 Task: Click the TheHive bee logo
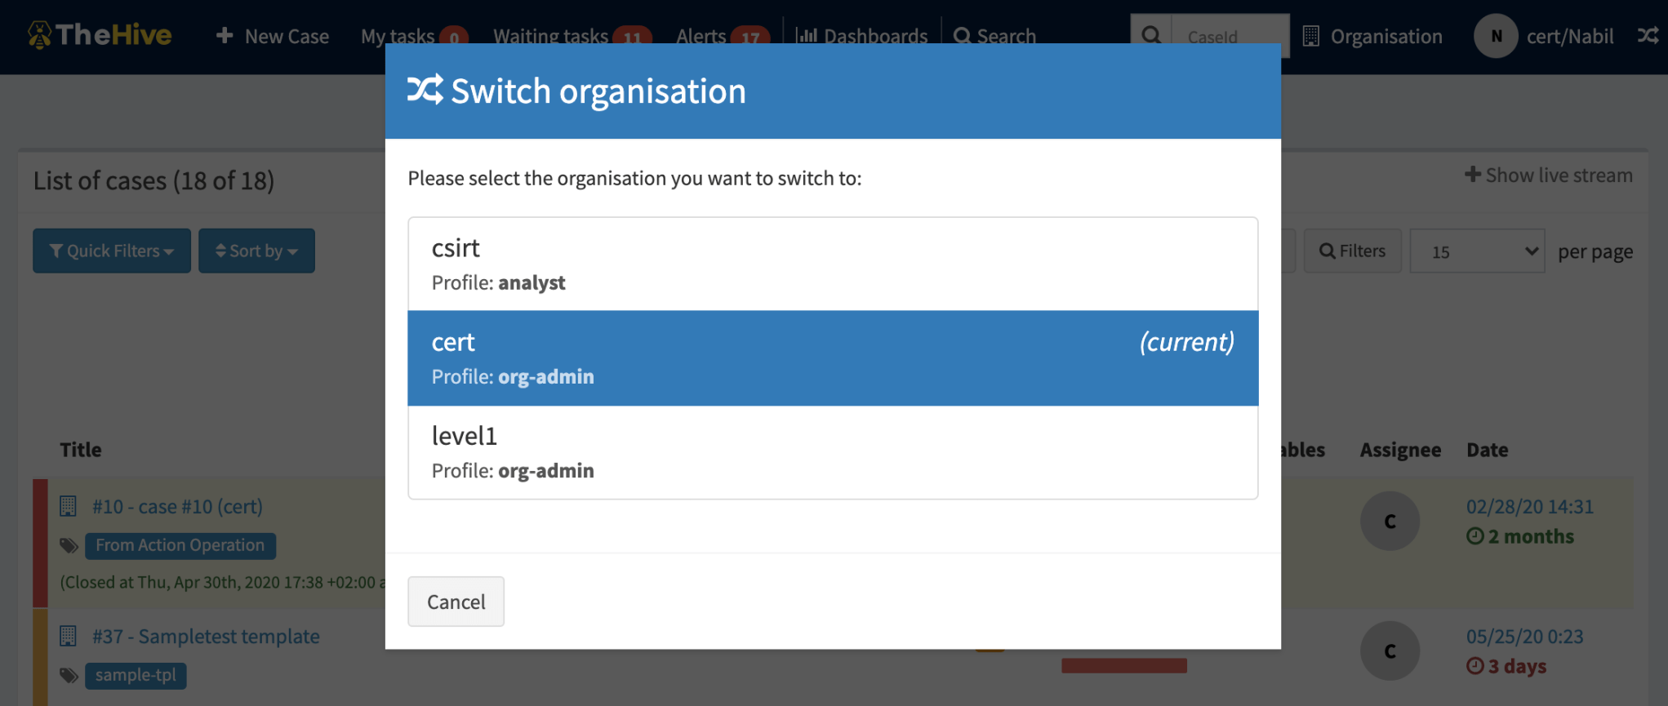(39, 35)
